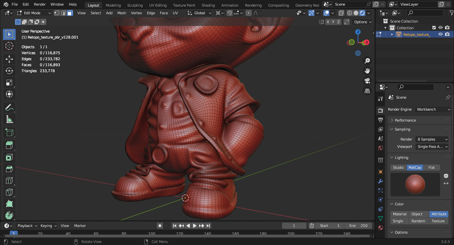Click the pan view hand icon
This screenshot has width=454, height=245.
coord(367,71)
